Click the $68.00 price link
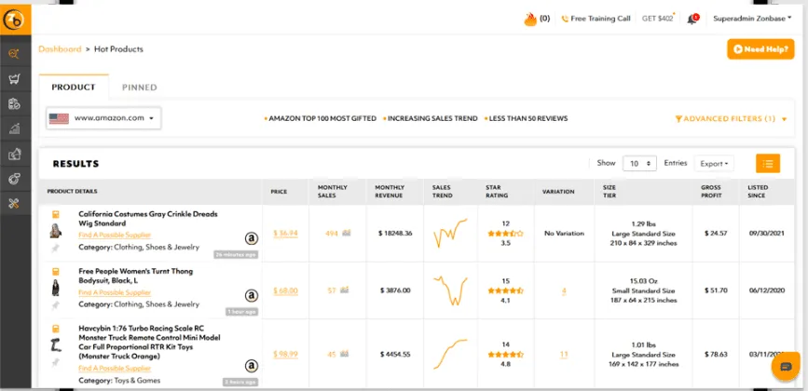This screenshot has height=391, width=808. 285,290
